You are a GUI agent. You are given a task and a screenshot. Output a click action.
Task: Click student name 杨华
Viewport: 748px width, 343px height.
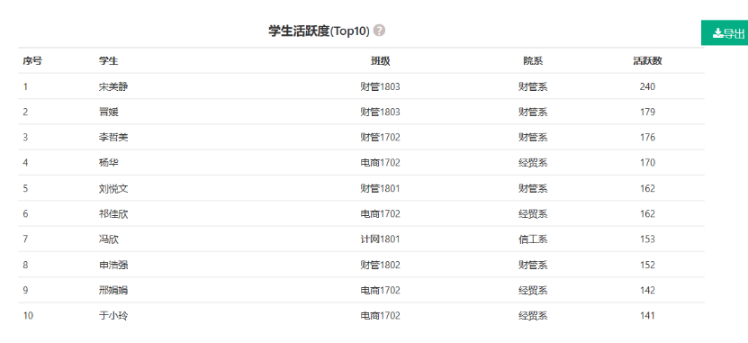(x=109, y=163)
